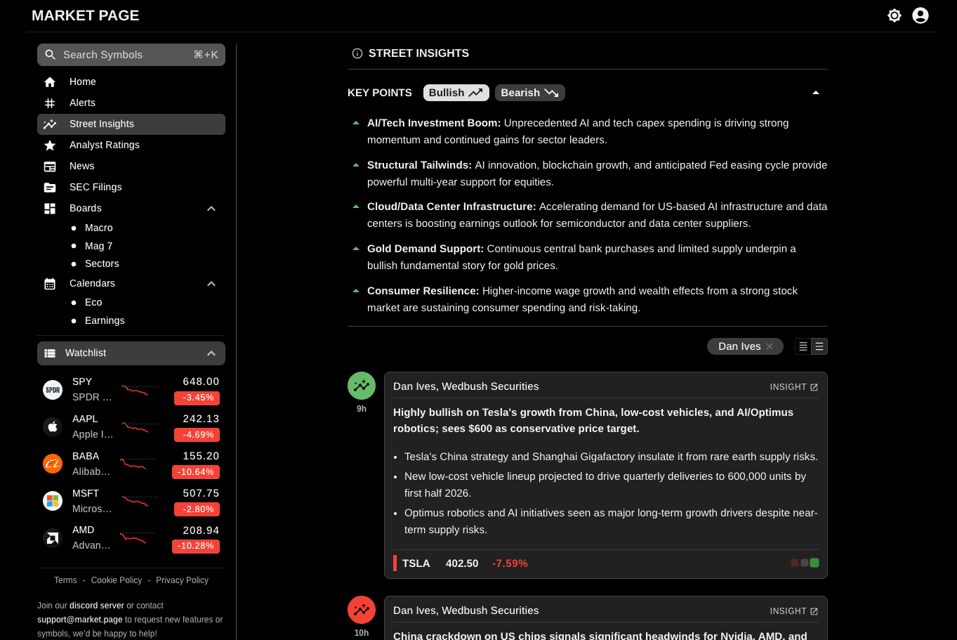The image size is (957, 640).
Task: Open the Earnings calendar
Action: [x=105, y=321]
